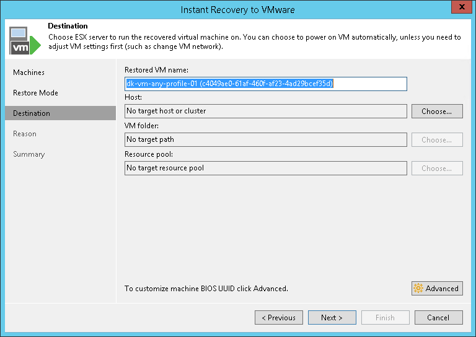The image size is (476, 337).
Task: Click the Restored VM name text field
Action: click(x=265, y=84)
